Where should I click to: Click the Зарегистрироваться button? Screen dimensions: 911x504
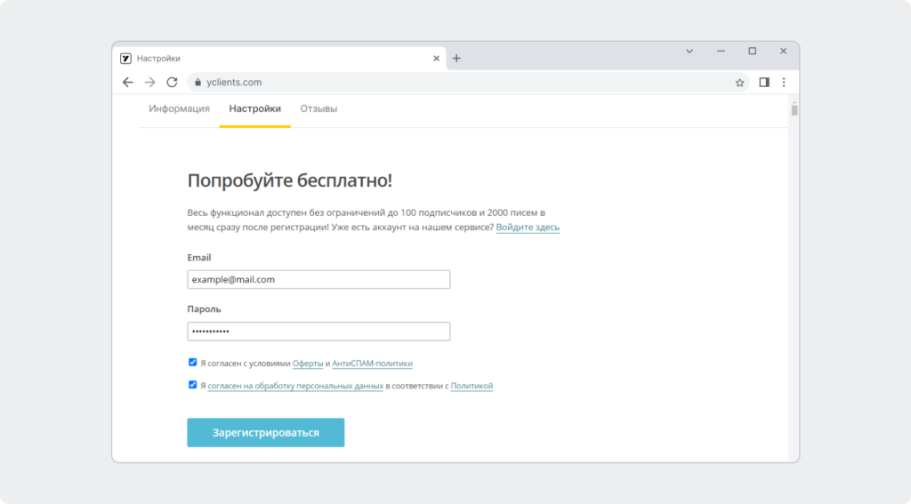(x=265, y=433)
